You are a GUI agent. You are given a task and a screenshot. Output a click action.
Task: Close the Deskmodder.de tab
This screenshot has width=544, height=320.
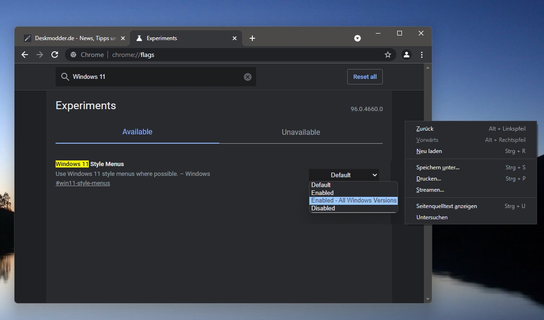pos(123,38)
